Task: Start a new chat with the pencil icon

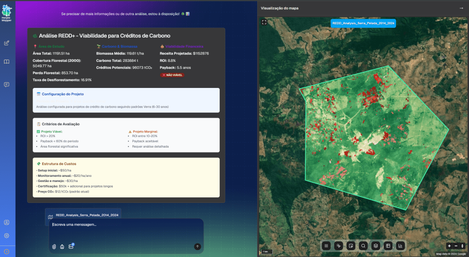Action: [x=7, y=43]
